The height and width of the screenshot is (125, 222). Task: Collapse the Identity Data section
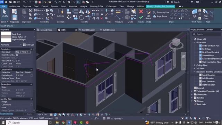click(x=31, y=99)
